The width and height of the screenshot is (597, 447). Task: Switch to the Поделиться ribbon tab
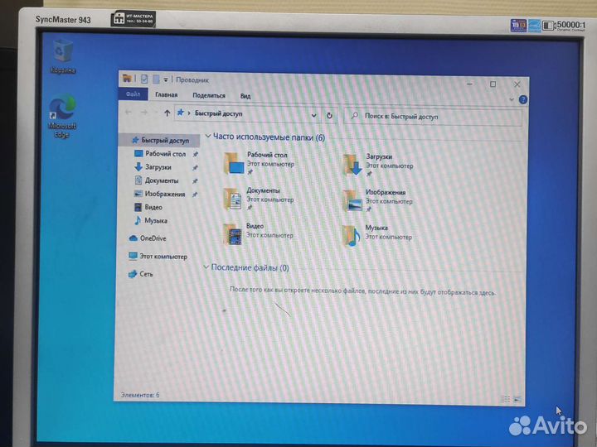[x=209, y=95]
